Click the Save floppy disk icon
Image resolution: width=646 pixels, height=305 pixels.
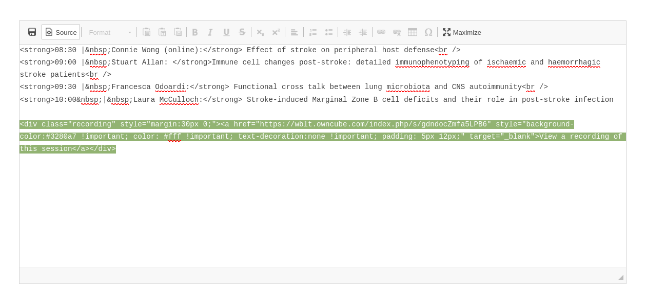pos(32,32)
